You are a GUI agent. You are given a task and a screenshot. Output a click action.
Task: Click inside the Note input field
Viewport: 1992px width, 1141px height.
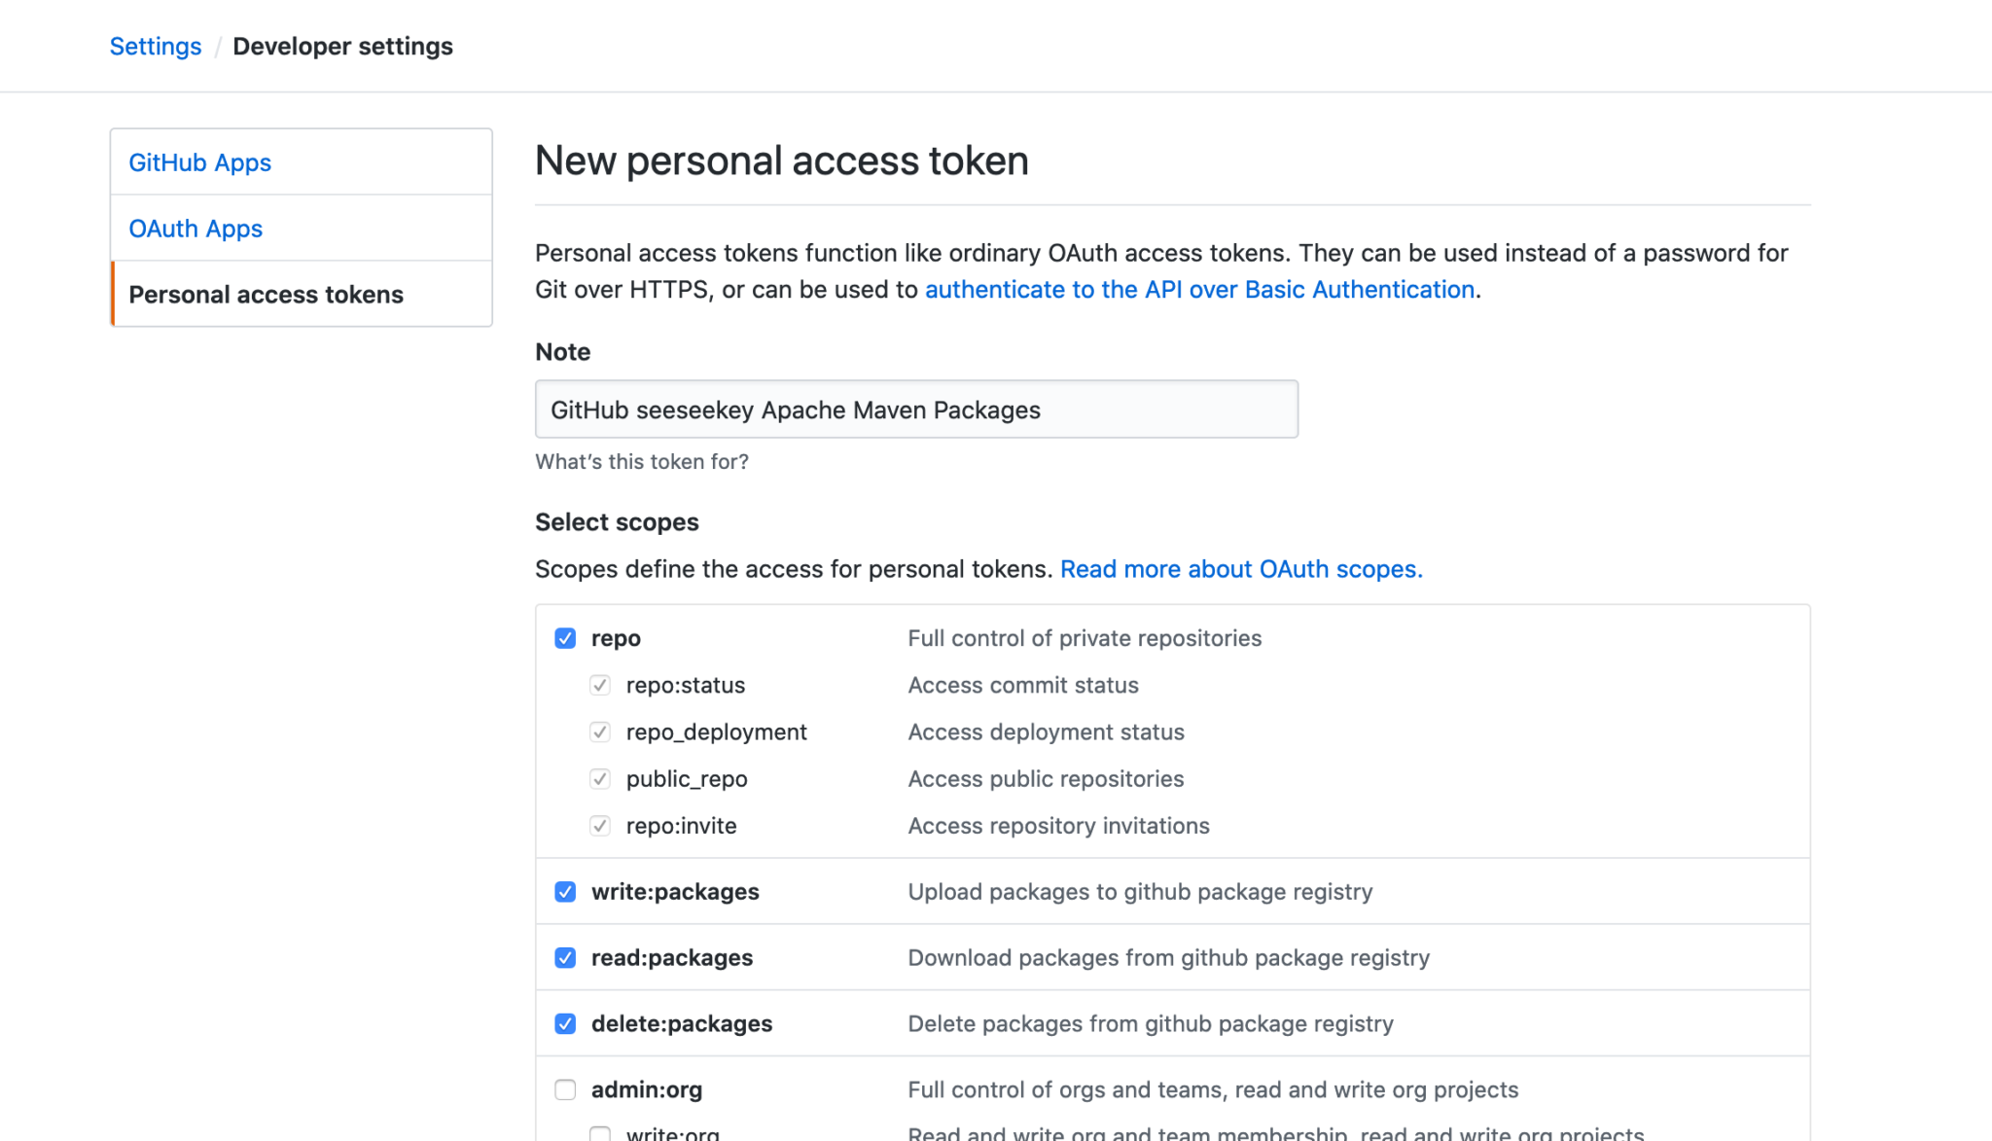tap(915, 409)
